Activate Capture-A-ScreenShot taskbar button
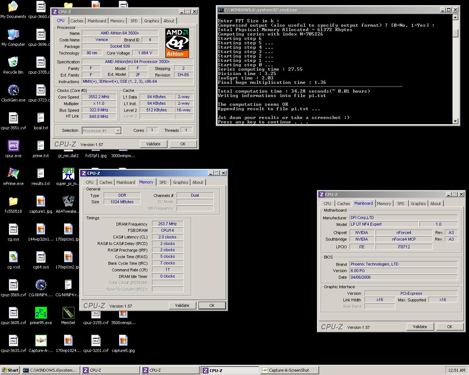This screenshot has height=375, width=469. 289,370
